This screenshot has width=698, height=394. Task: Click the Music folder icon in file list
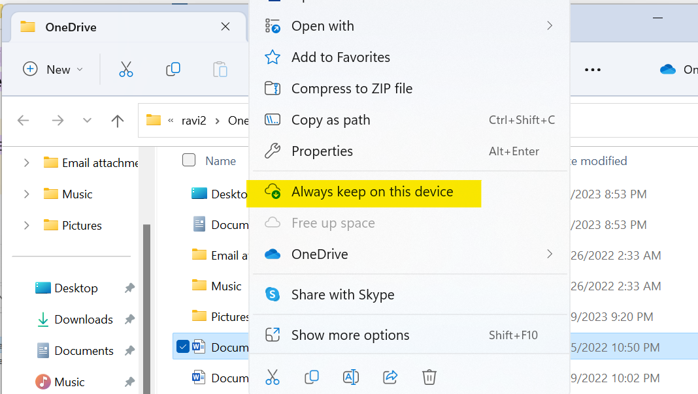pyautogui.click(x=199, y=285)
